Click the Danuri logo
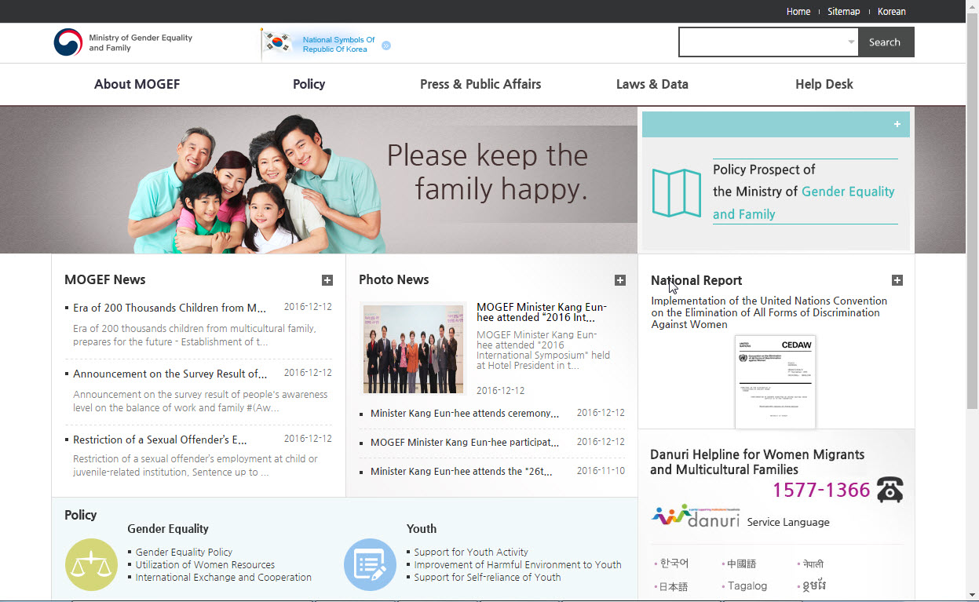 [696, 516]
